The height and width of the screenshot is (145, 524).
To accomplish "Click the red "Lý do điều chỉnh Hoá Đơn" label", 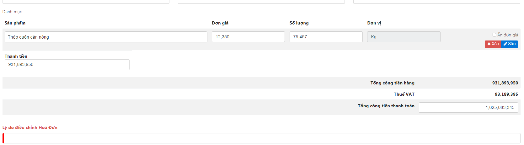I will pyautogui.click(x=30, y=127).
